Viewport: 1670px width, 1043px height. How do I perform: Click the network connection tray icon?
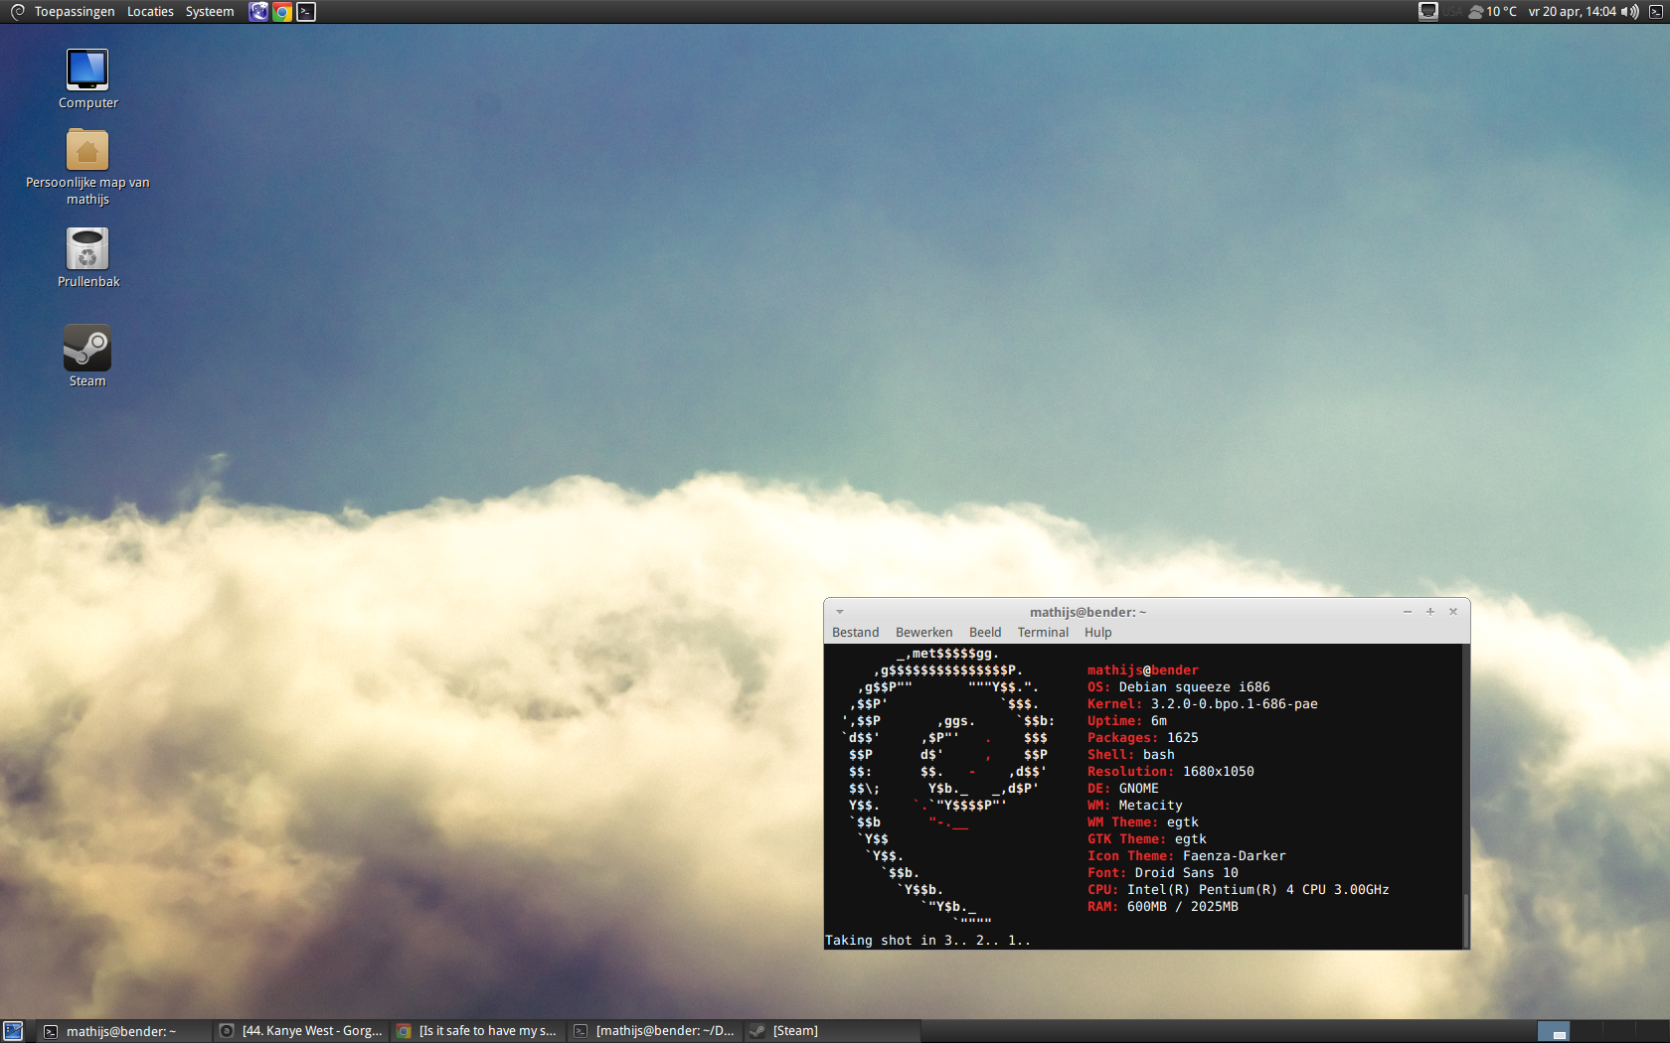[1427, 12]
